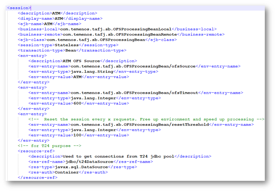
Task: Click the transaction-type Bean line
Action: tap(72, 51)
